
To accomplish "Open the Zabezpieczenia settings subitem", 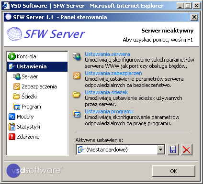I will pyautogui.click(x=39, y=87).
